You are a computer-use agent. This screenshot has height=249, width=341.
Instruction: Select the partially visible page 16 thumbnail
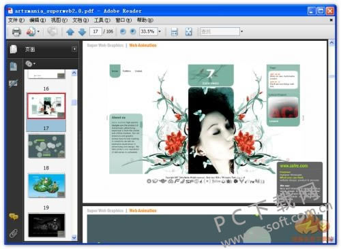[46, 74]
